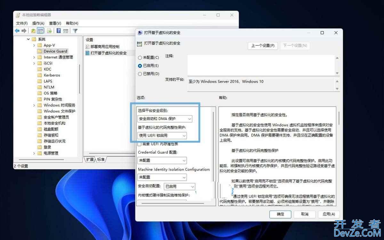Select the 本地安全机构 tree item
Viewport: 384px width, 240px height.
pos(54,123)
